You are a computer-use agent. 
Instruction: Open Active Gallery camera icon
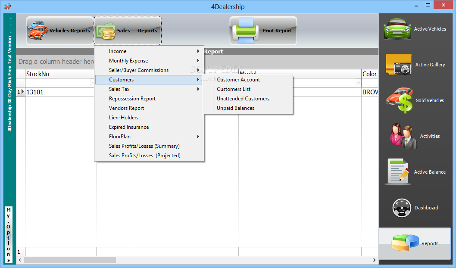[399, 65]
